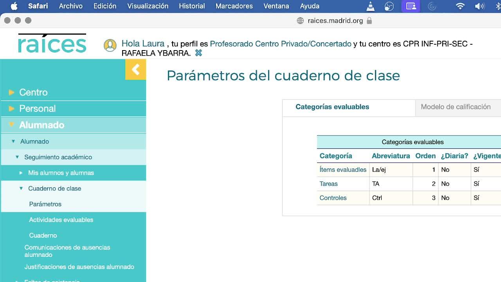Open the Tareas category link

pos(328,184)
